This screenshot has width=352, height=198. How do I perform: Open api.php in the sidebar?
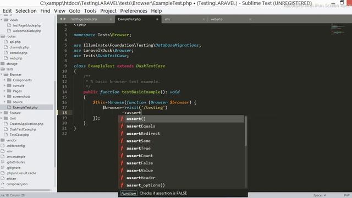pos(15,42)
